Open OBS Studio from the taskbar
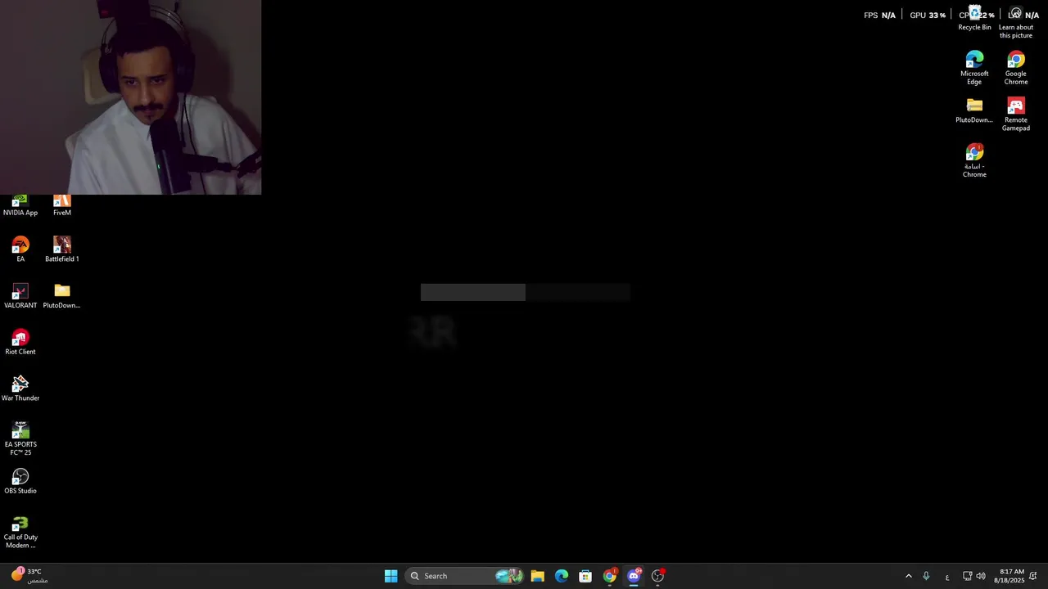This screenshot has height=589, width=1048. (657, 576)
